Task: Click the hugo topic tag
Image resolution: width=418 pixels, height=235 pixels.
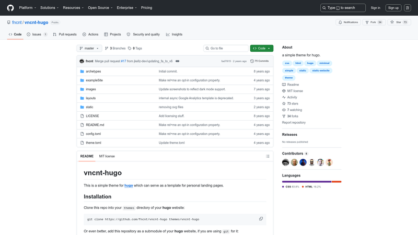Action: click(x=310, y=63)
